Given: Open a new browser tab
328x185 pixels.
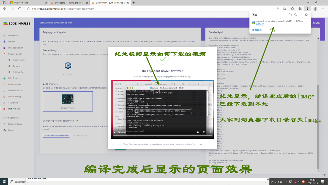Looking at the screenshot, I should click(x=134, y=3).
